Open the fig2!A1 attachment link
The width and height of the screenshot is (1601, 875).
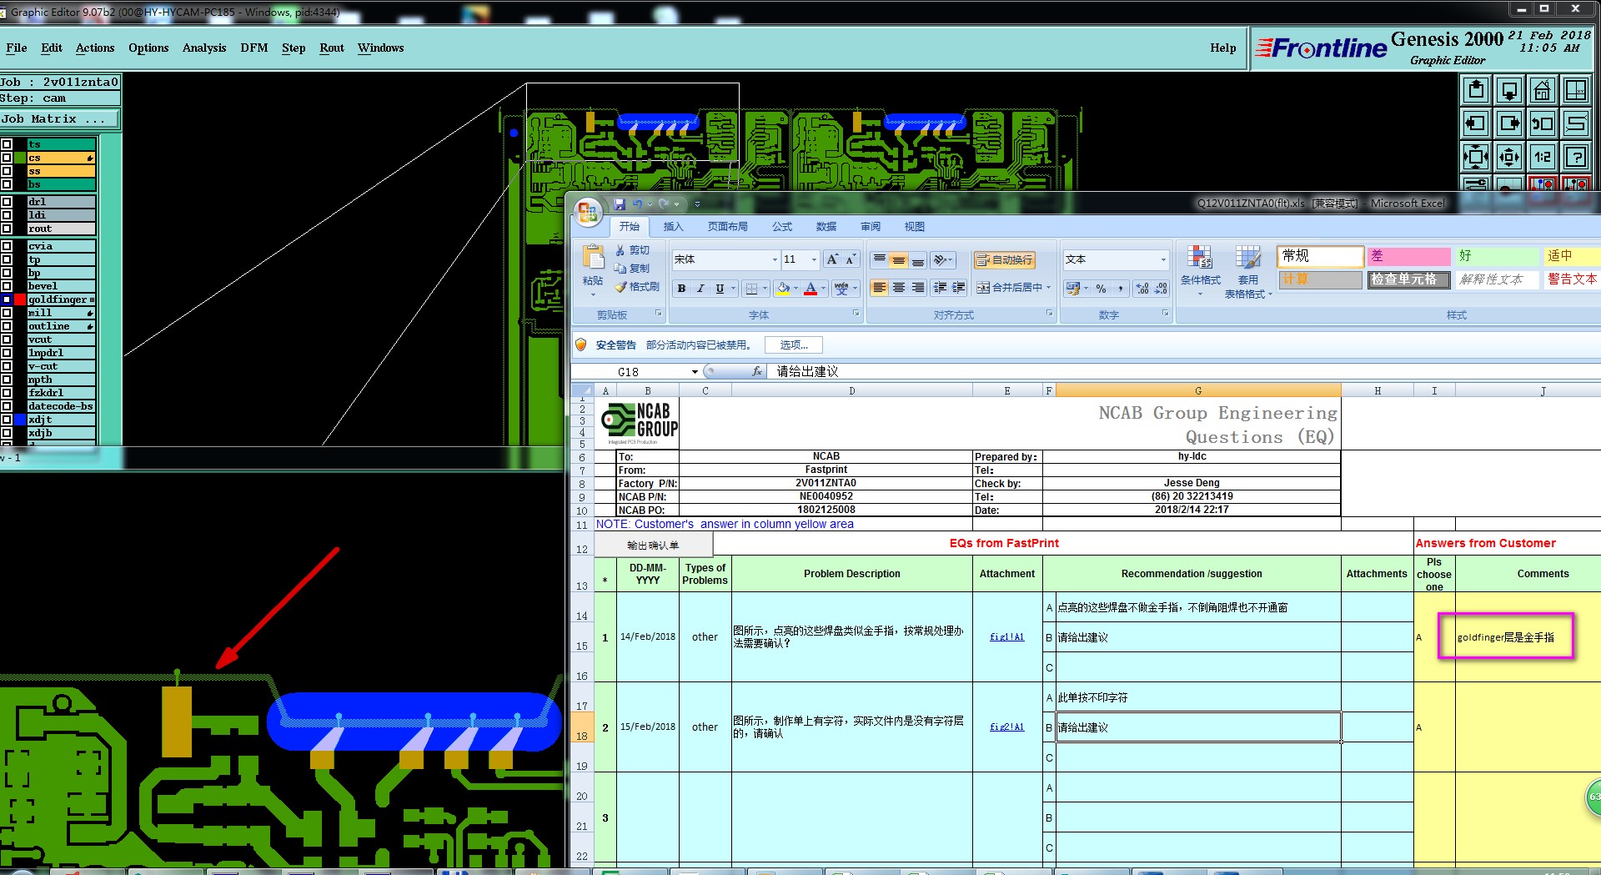[1006, 727]
